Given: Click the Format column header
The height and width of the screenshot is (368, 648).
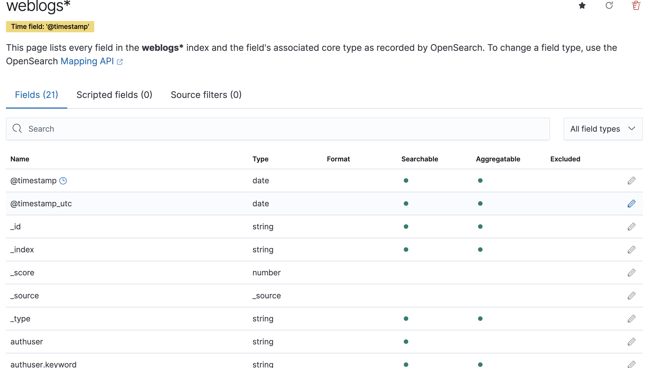Looking at the screenshot, I should [338, 159].
